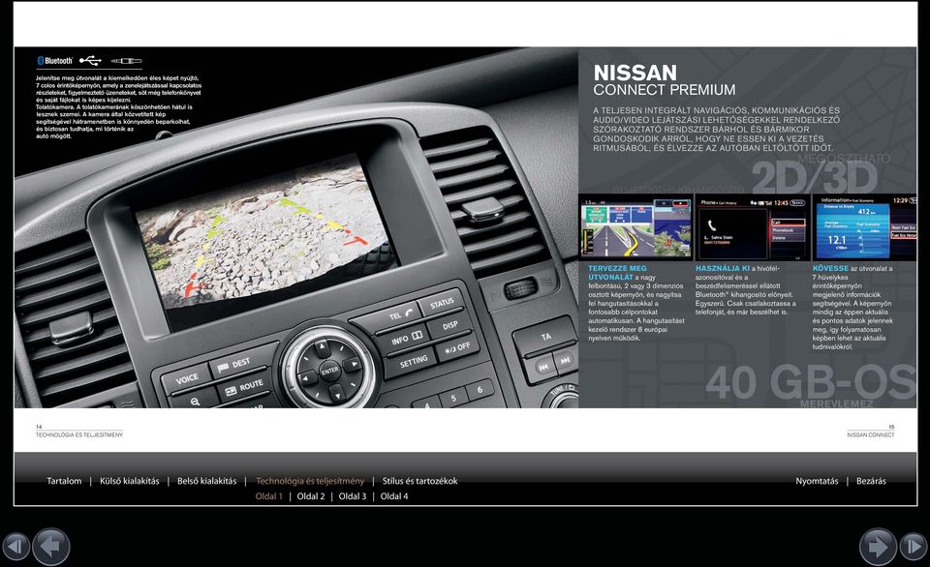Open the Belső kialakítás section
Viewport: 930px width, 567px height.
pos(206,481)
